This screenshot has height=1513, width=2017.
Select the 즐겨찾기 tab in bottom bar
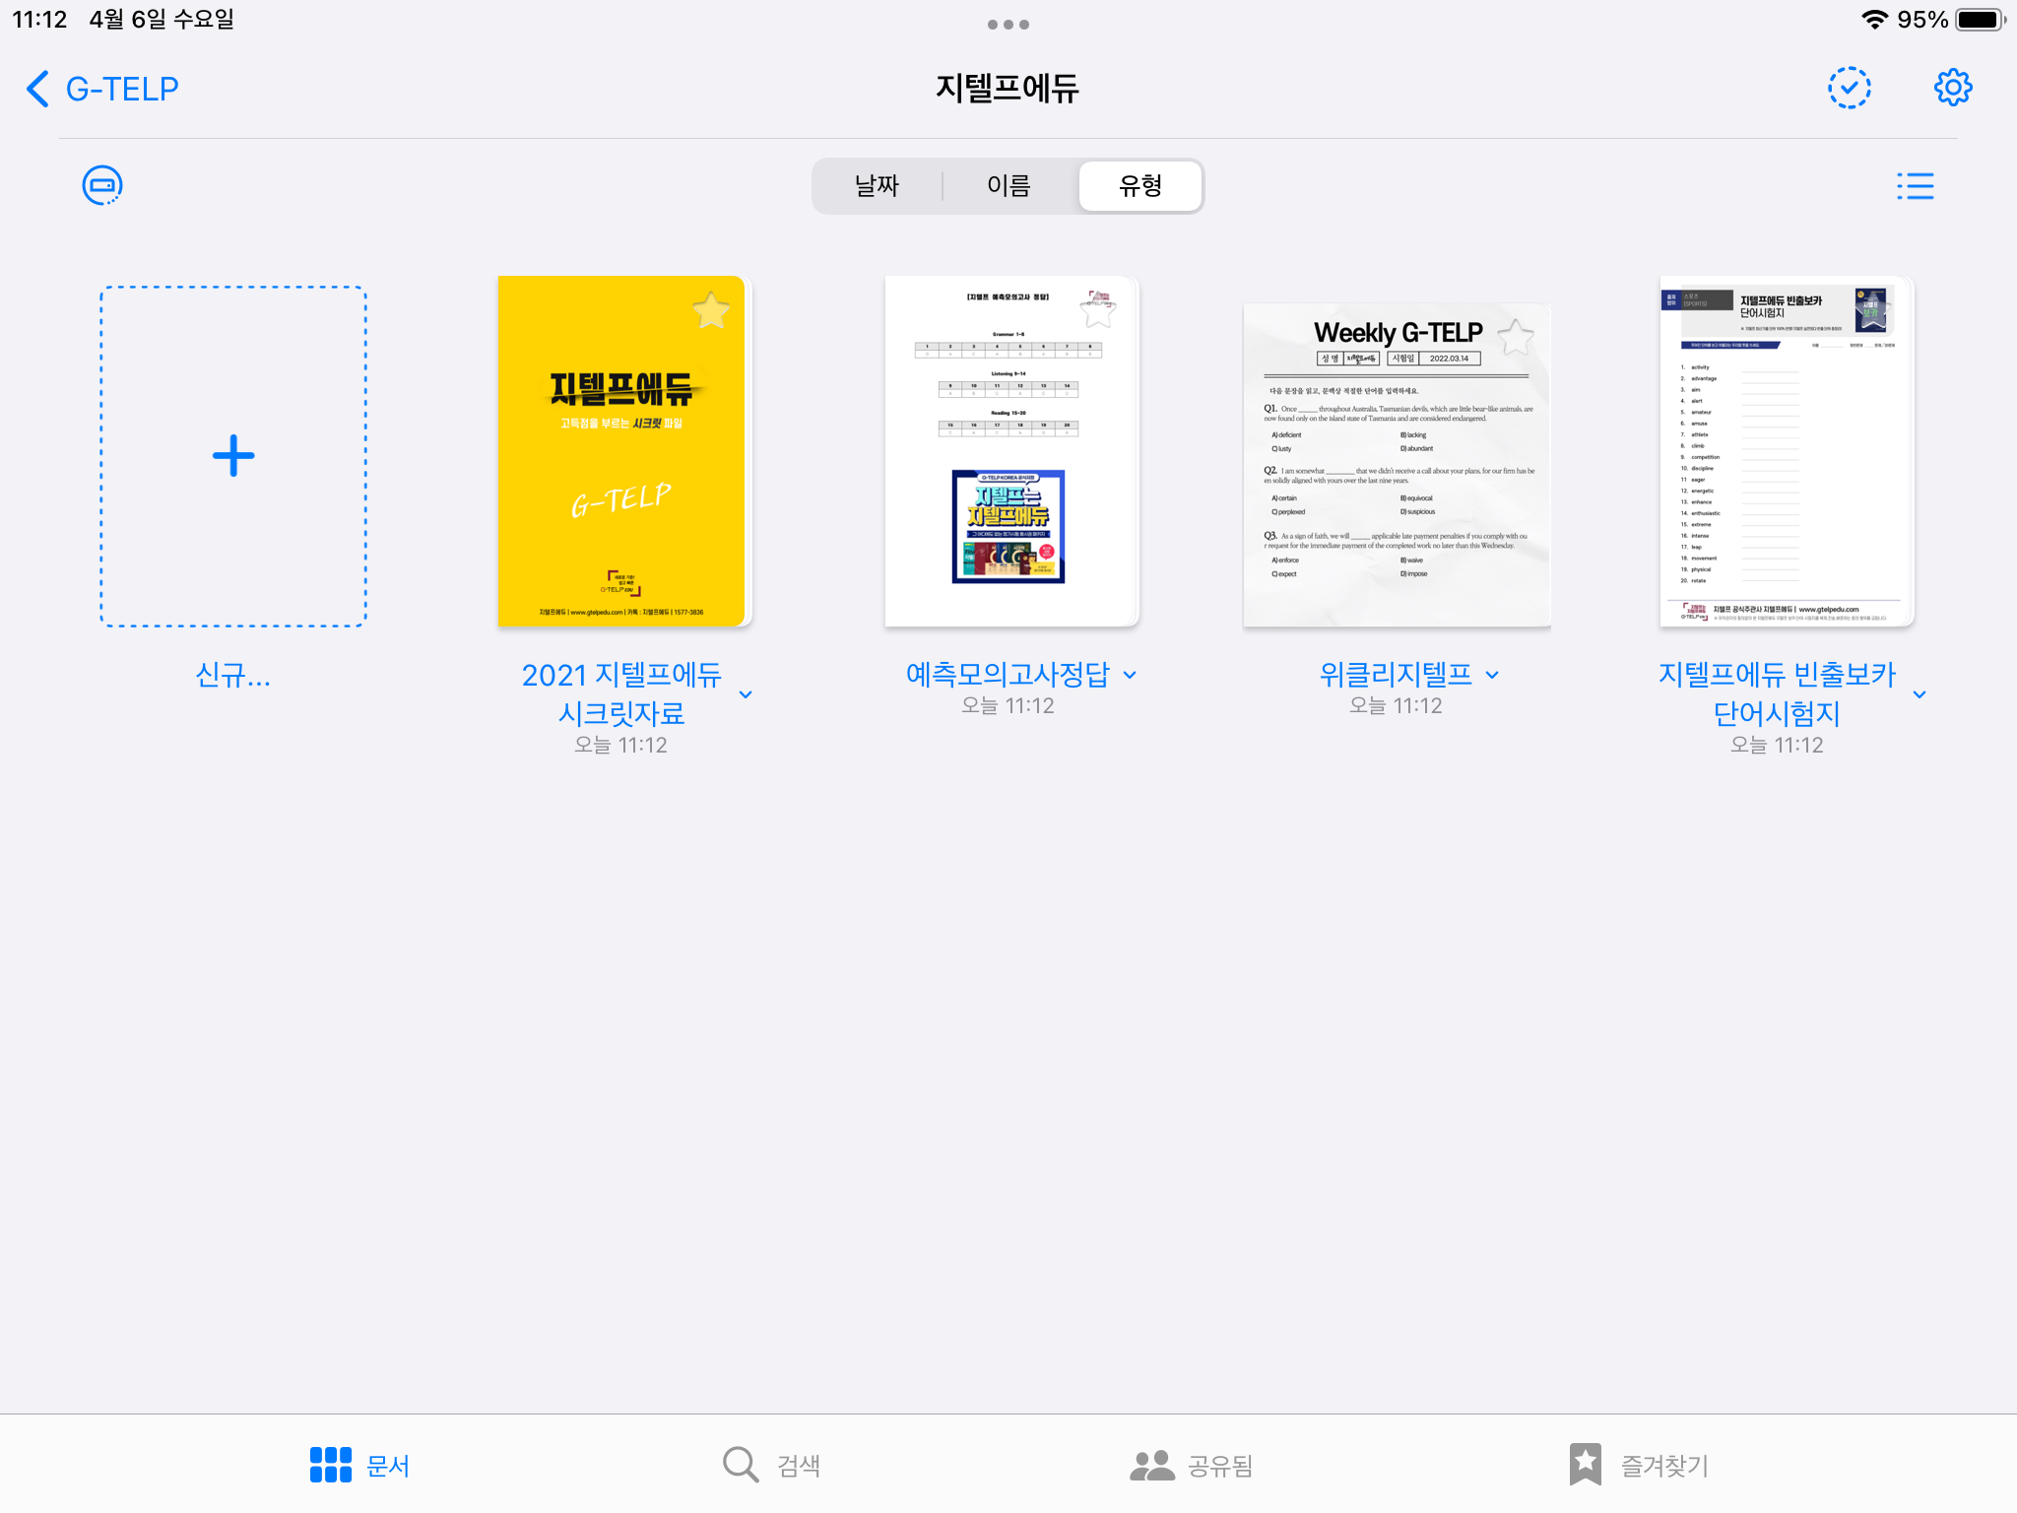click(1639, 1465)
